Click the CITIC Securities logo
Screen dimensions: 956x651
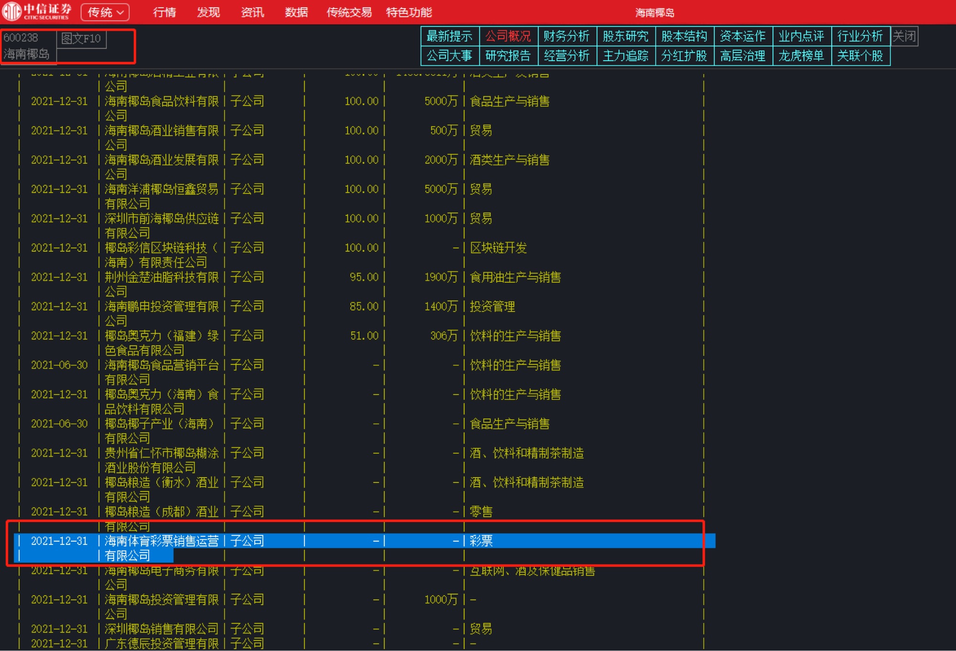tap(37, 11)
